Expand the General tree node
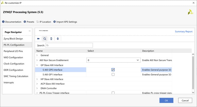Image resolution: width=197 pixels, height=107 pixels. point(37,55)
